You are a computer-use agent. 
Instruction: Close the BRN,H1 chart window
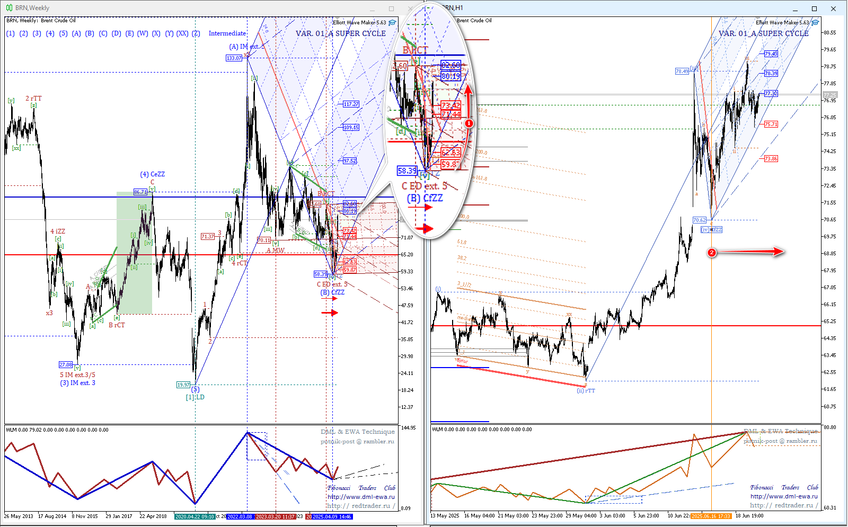[834, 8]
